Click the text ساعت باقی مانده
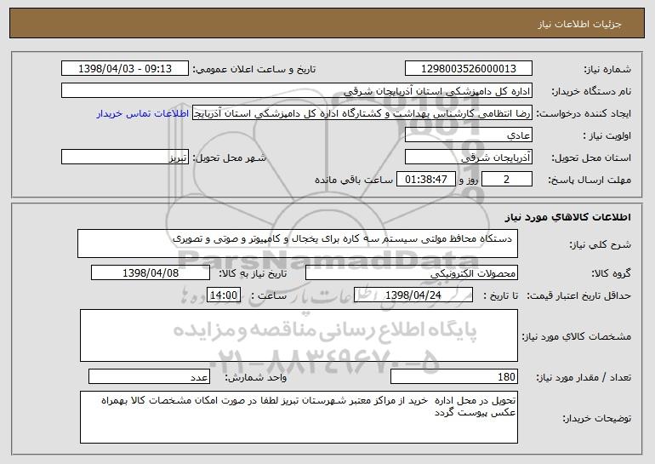The width and height of the screenshot is (655, 464). pyautogui.click(x=353, y=180)
